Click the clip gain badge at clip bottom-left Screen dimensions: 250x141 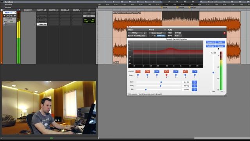click(x=116, y=63)
